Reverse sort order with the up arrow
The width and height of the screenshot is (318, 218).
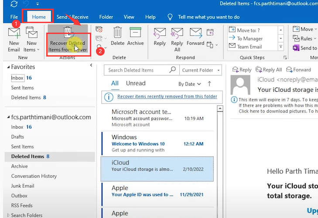coord(209,84)
